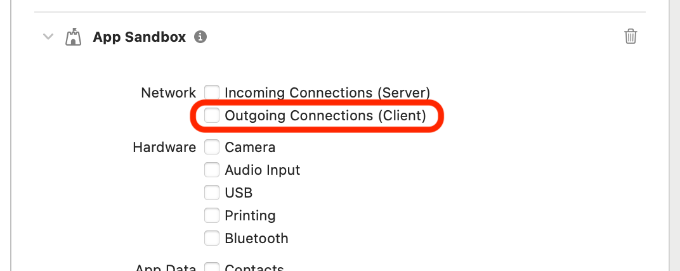Enable Outgoing Connections (Client) checkbox
Screen dimensions: 680x271
pos(212,116)
